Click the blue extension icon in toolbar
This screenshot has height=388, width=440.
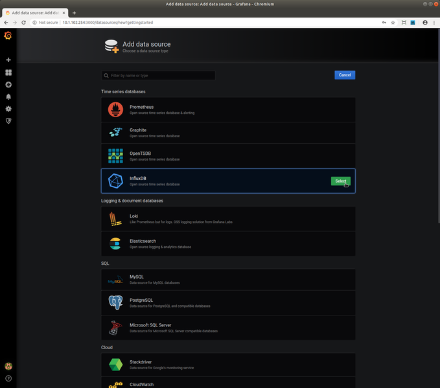pyautogui.click(x=413, y=23)
